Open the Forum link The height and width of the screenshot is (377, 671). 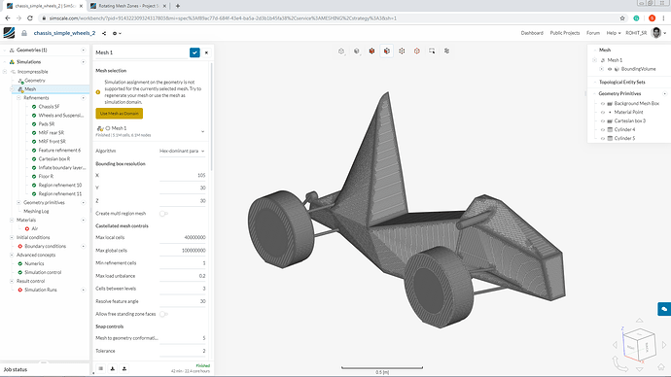pos(593,33)
